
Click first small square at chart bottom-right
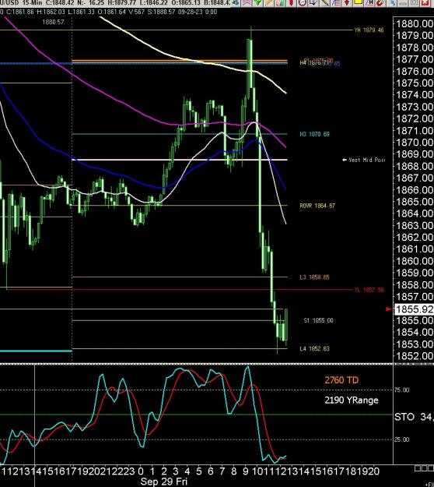click(x=417, y=468)
